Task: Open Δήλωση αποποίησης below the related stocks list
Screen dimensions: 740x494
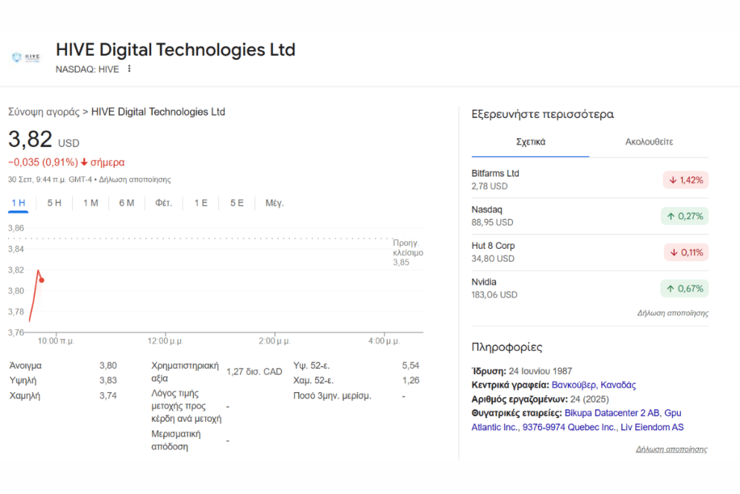Action: coord(673,313)
